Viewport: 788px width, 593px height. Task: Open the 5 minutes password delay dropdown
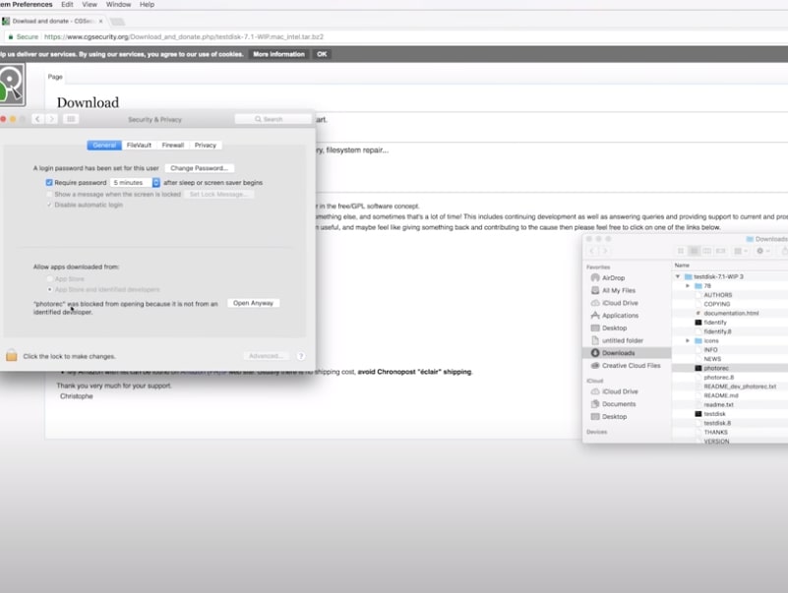tap(135, 183)
